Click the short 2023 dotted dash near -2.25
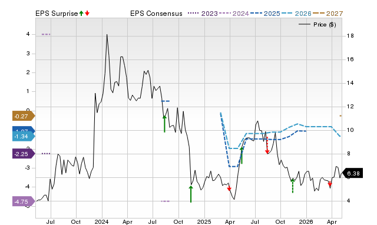Image resolution: width=377 pixels, height=225 pixels. click(46, 153)
